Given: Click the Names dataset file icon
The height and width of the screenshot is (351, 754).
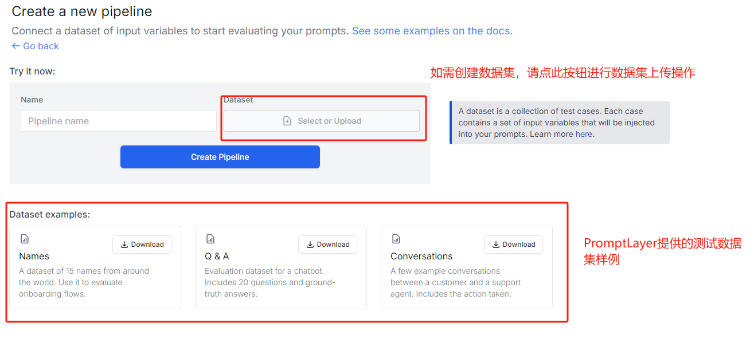Looking at the screenshot, I should coord(24,239).
